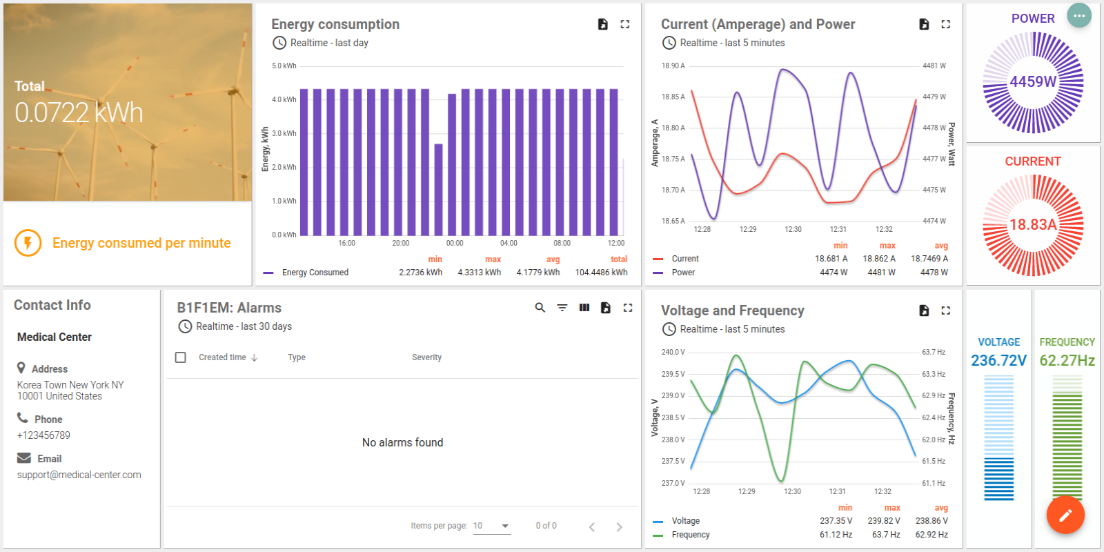
Task: Click Contact Info title
Action: 52,305
